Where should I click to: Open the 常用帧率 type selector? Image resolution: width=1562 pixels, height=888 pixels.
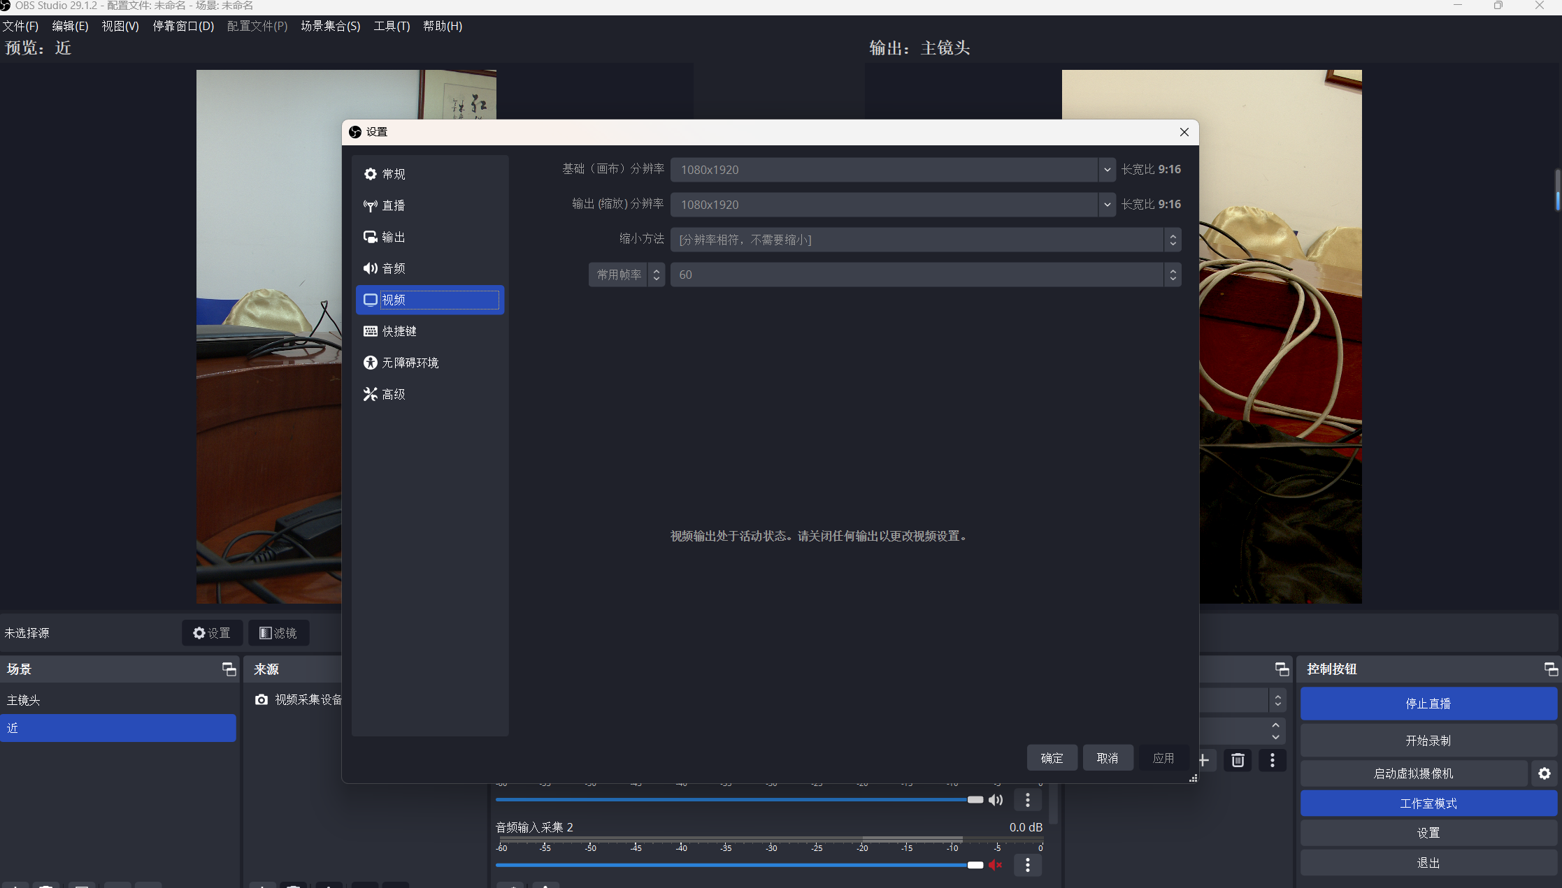click(626, 275)
